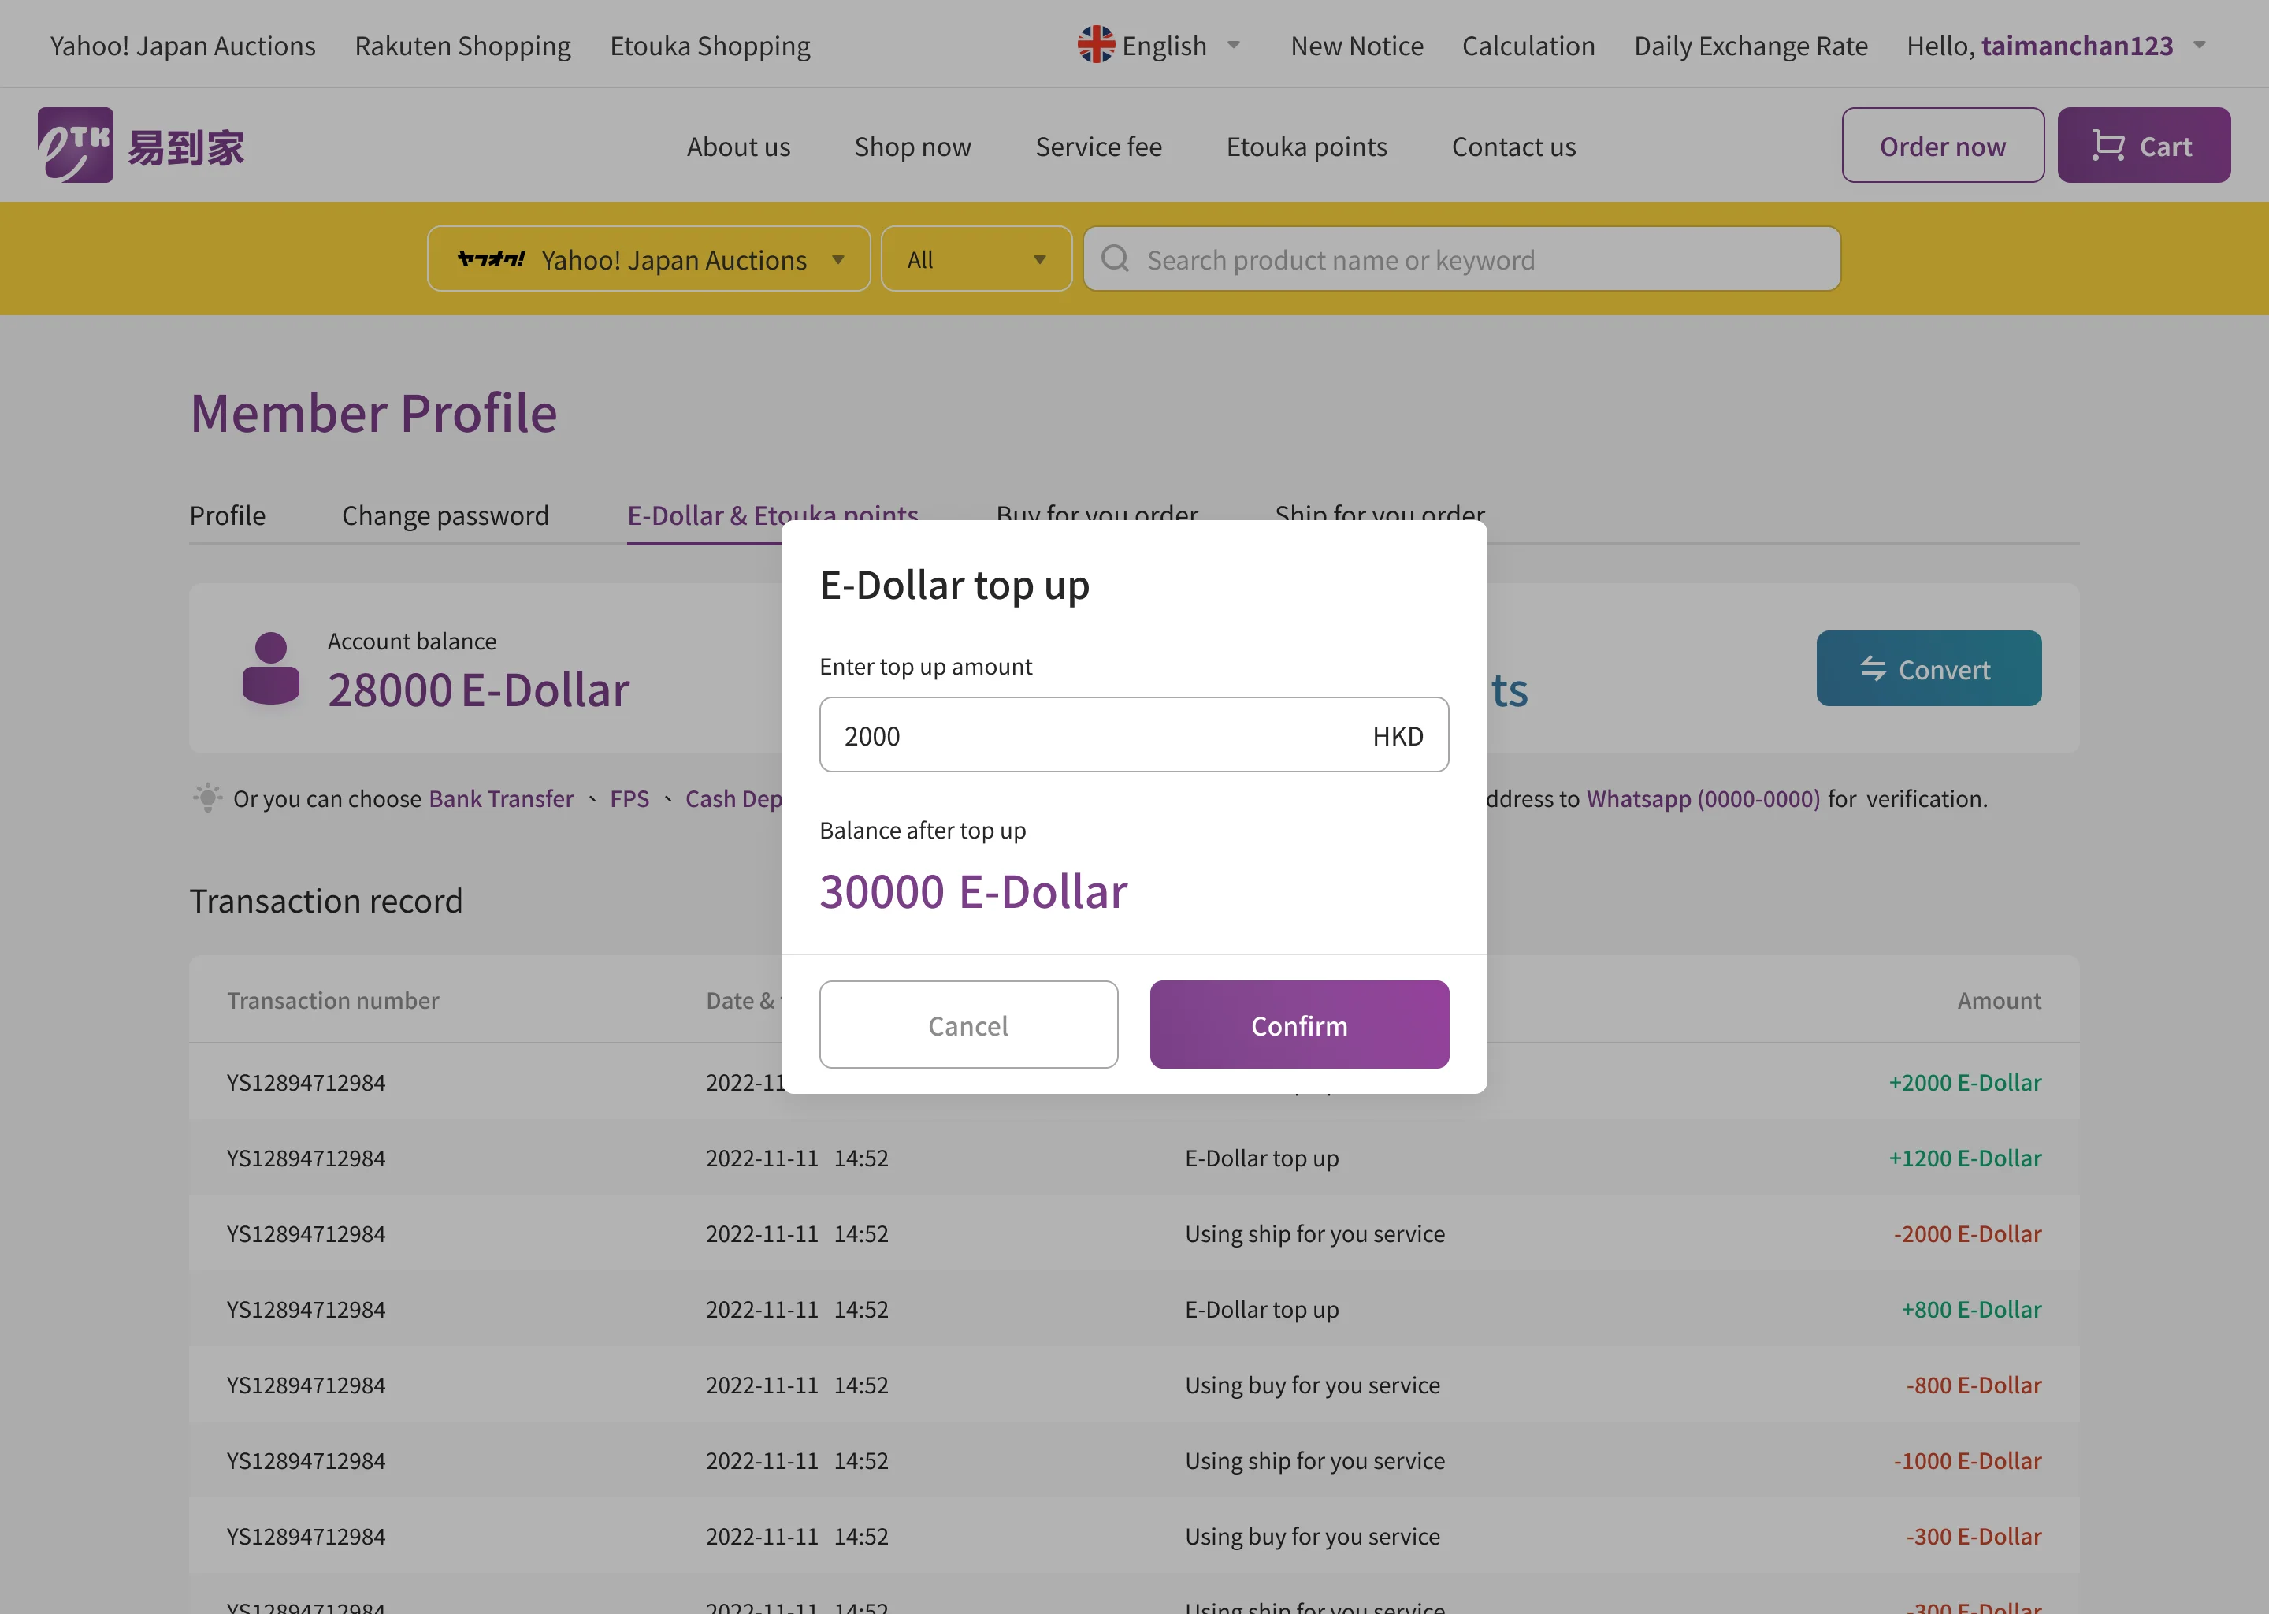Viewport: 2269px width, 1614px height.
Task: Expand the taimanchan123 user menu arrow
Action: point(2200,46)
